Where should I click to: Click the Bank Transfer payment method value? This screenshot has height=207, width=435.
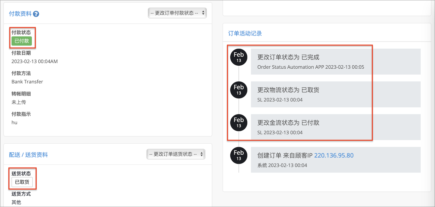[x=27, y=81]
